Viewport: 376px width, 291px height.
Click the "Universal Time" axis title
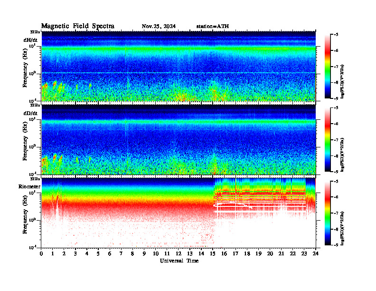click(x=179, y=261)
